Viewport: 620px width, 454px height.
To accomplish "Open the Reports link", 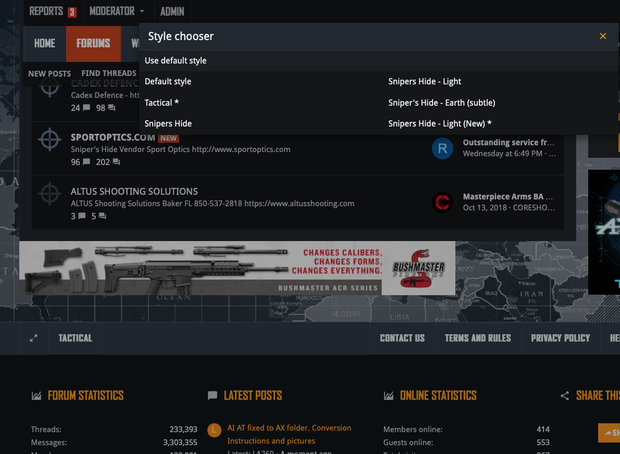I will click(x=46, y=11).
